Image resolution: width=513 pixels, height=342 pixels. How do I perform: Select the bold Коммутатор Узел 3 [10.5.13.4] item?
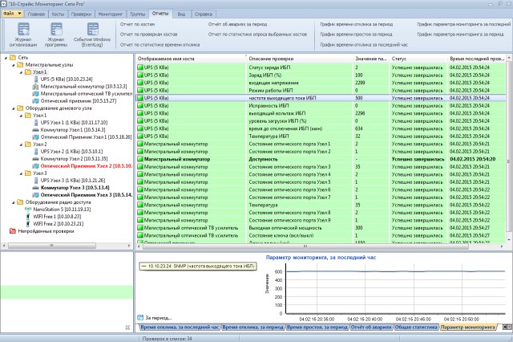(x=75, y=188)
